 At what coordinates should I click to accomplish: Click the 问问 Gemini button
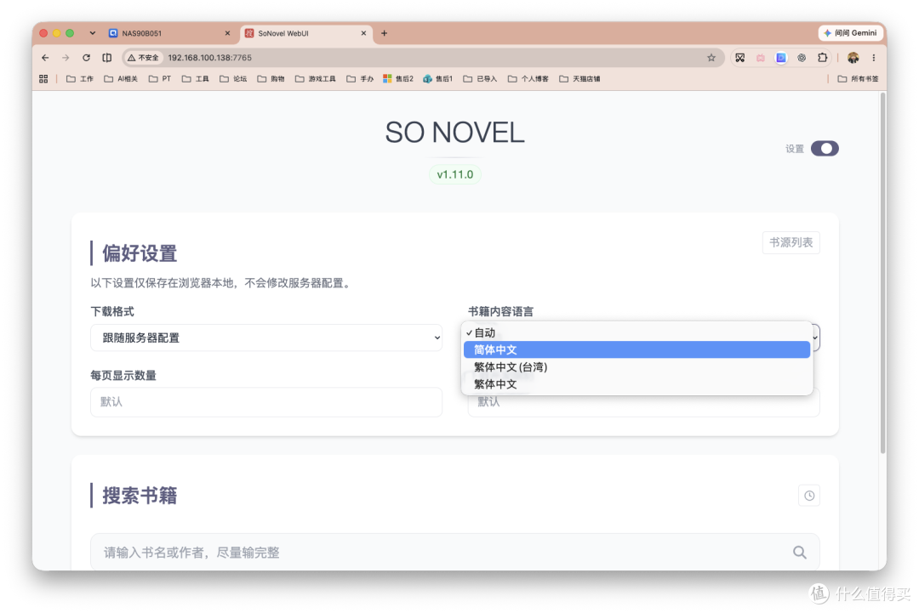click(850, 33)
